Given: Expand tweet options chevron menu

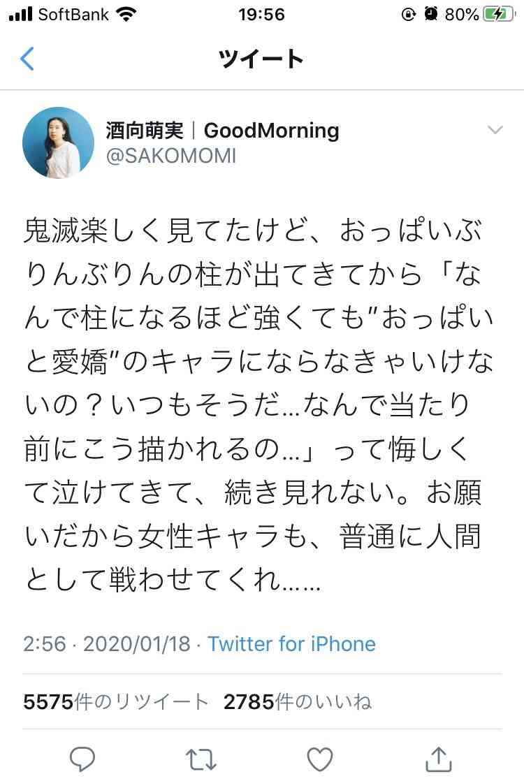Looking at the screenshot, I should click(495, 130).
